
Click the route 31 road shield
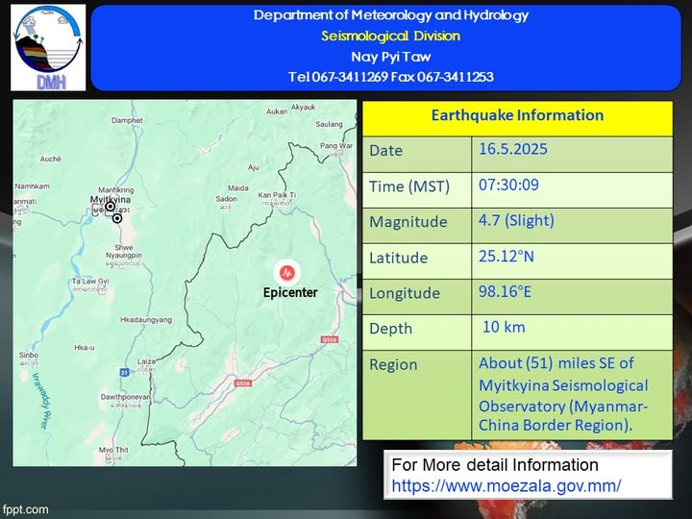coord(124,372)
